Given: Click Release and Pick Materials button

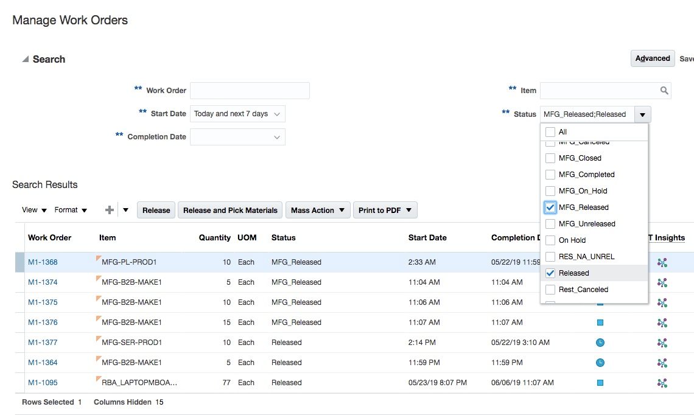Looking at the screenshot, I should coord(230,210).
